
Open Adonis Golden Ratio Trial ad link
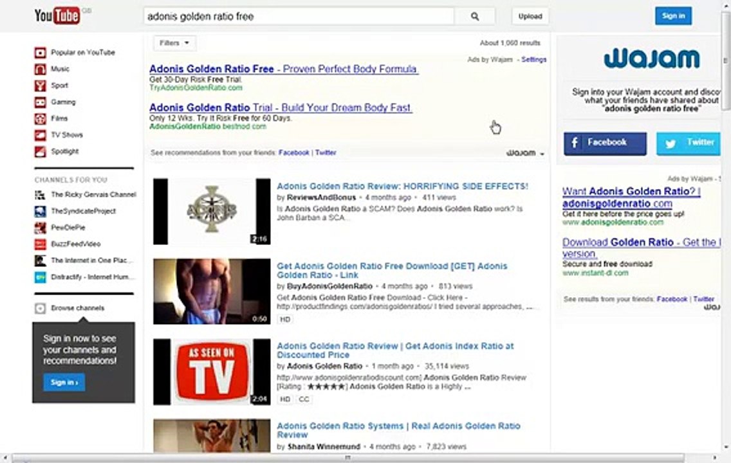click(281, 107)
